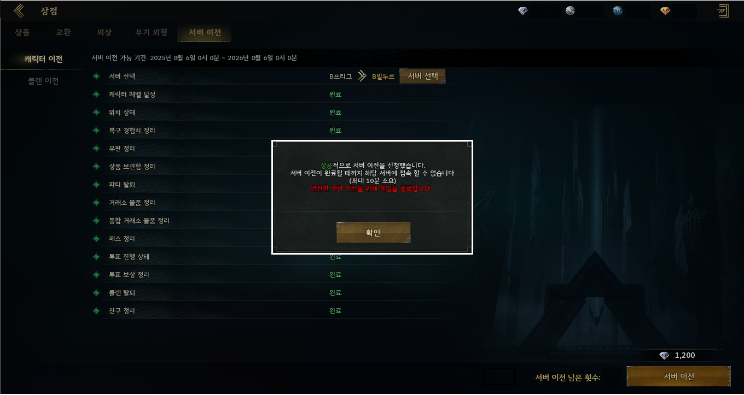Image resolution: width=744 pixels, height=395 pixels.
Task: Open the menu icon at top right
Action: pyautogui.click(x=724, y=10)
